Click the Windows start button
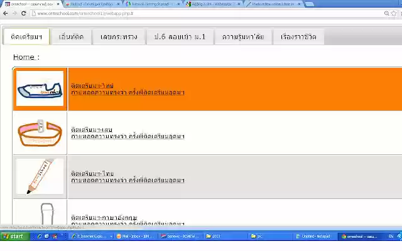Screen dimensions: 402x251 (x=15, y=236)
